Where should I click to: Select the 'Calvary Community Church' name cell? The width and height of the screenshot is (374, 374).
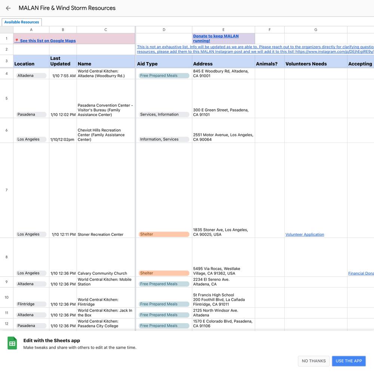click(x=106, y=257)
